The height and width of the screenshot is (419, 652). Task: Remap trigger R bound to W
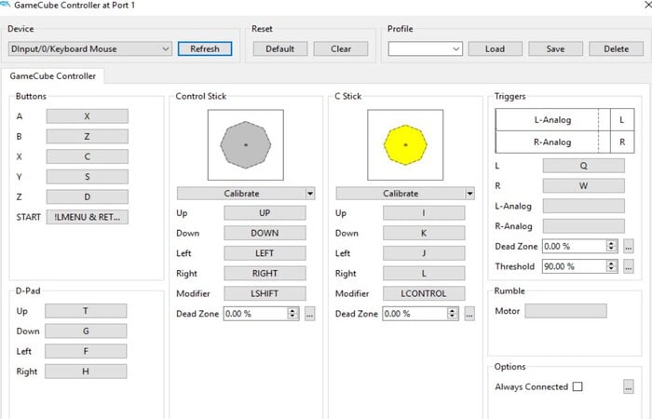pos(584,186)
